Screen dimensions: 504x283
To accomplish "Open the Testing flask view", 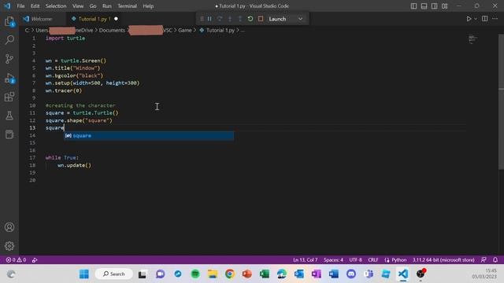I will pos(9,116).
